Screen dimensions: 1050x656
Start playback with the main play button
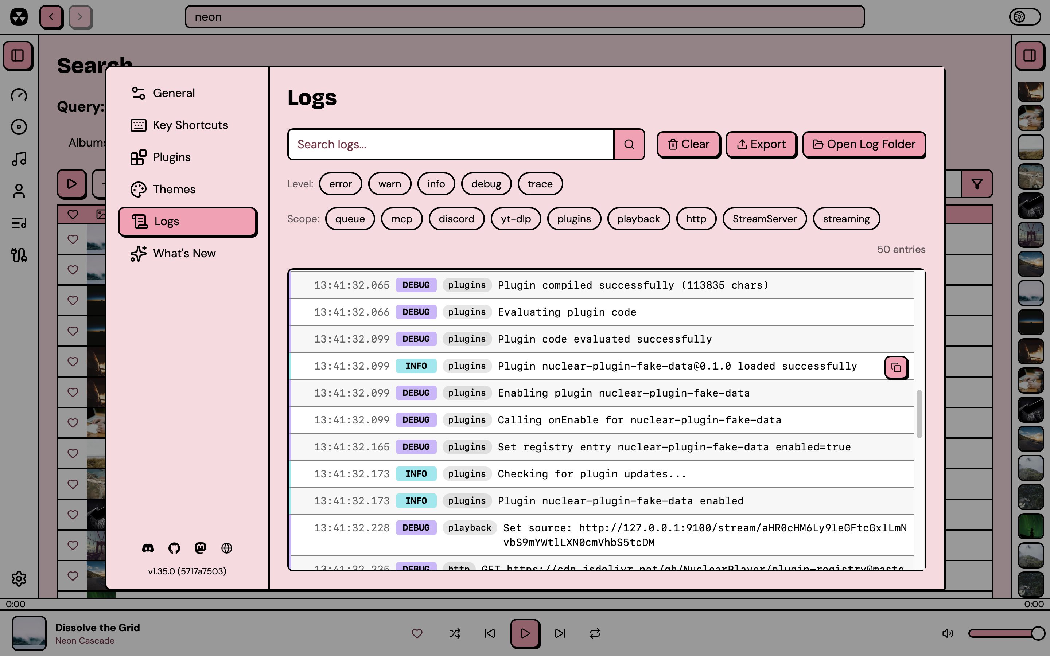[525, 633]
